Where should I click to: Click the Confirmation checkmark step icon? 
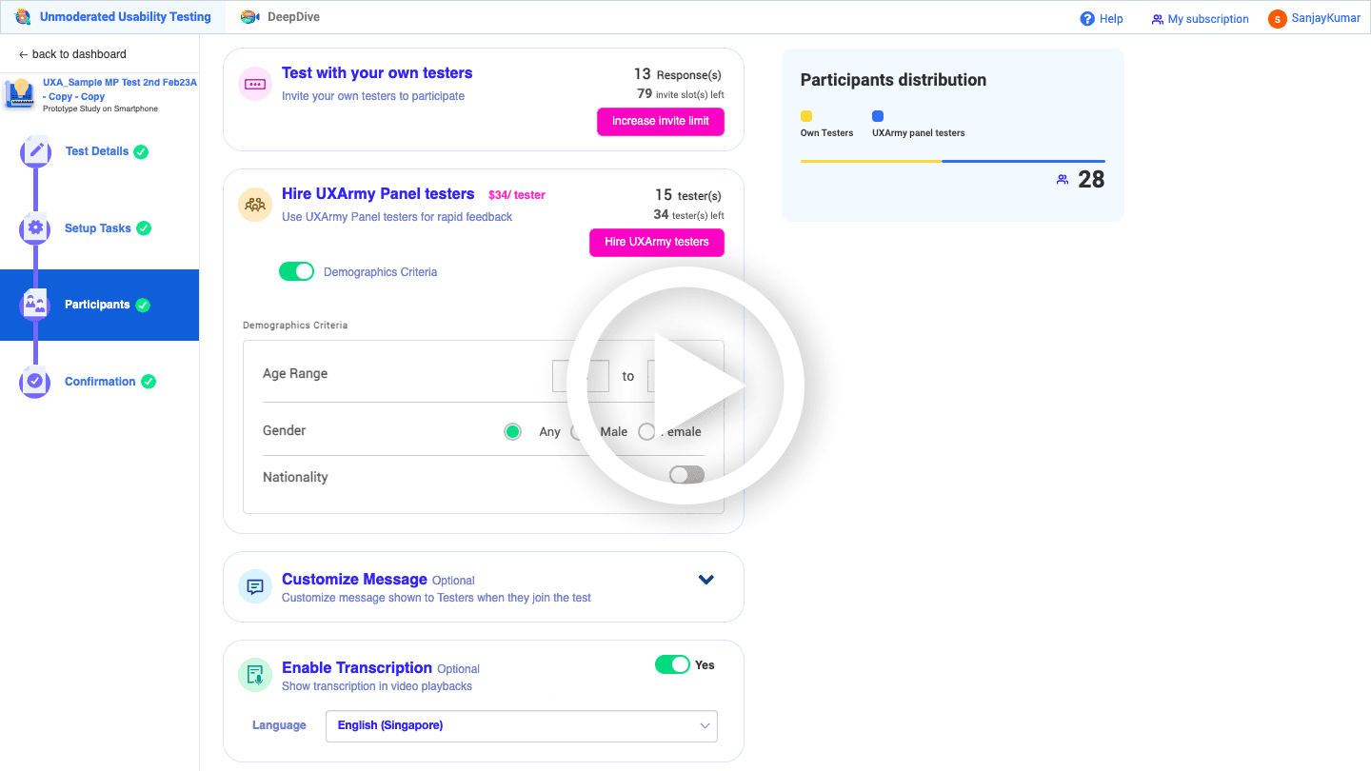(35, 381)
